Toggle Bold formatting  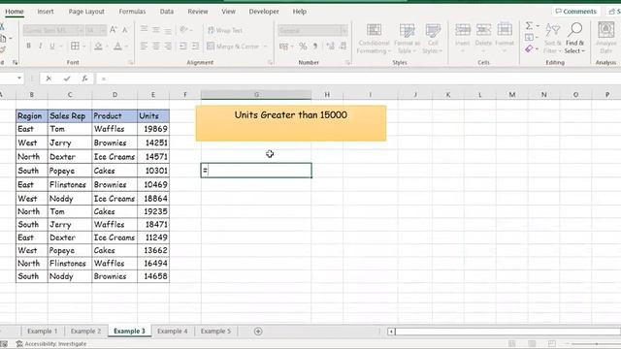pos(28,46)
